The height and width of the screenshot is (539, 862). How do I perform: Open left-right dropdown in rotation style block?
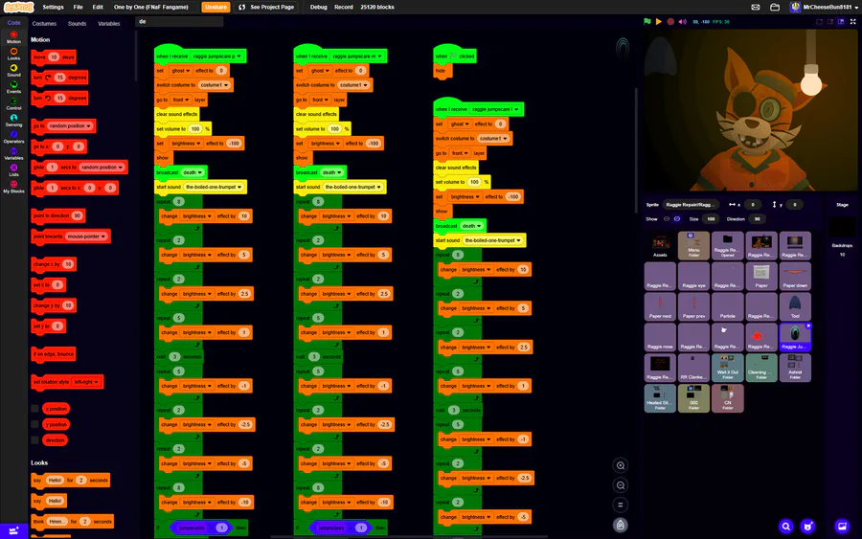click(86, 382)
